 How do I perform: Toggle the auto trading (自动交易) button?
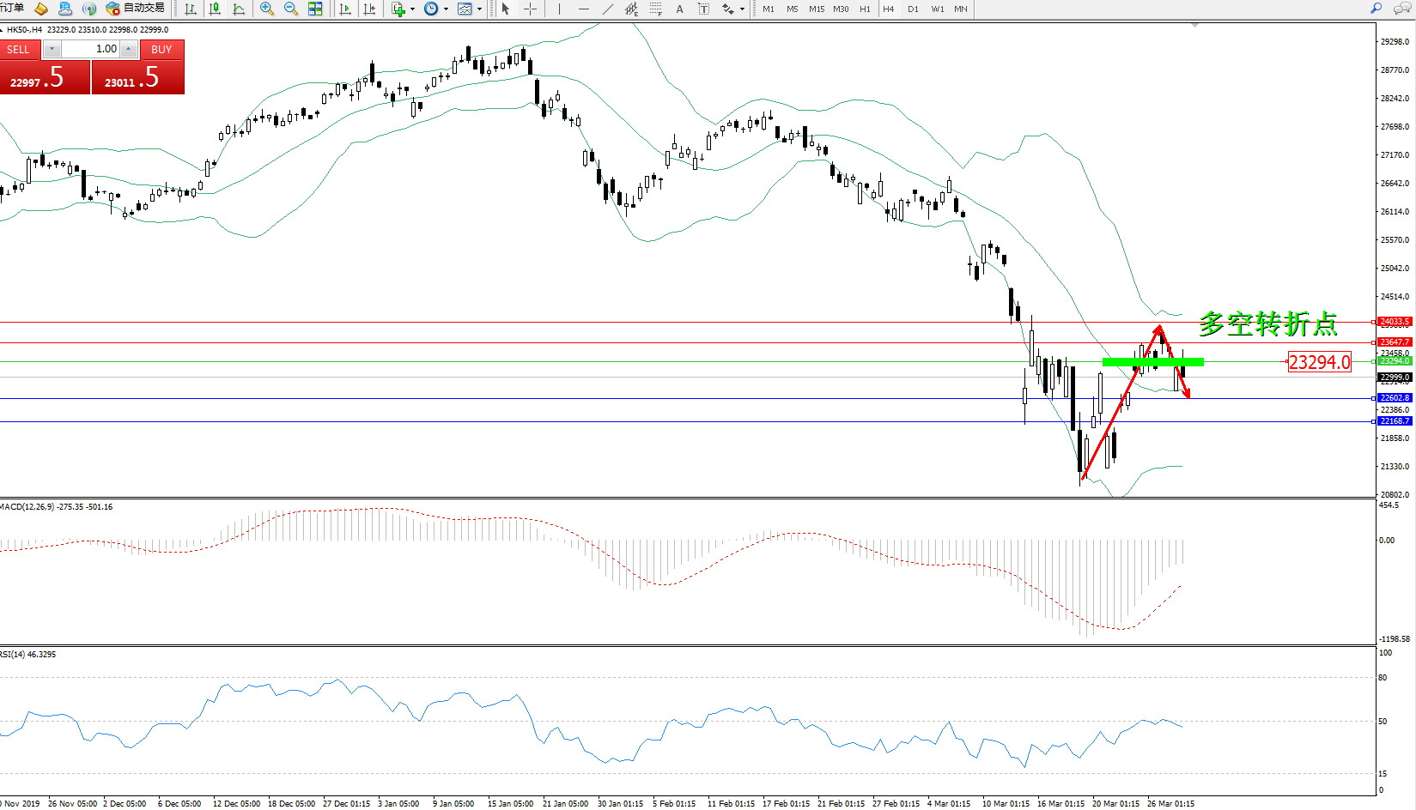click(x=136, y=9)
